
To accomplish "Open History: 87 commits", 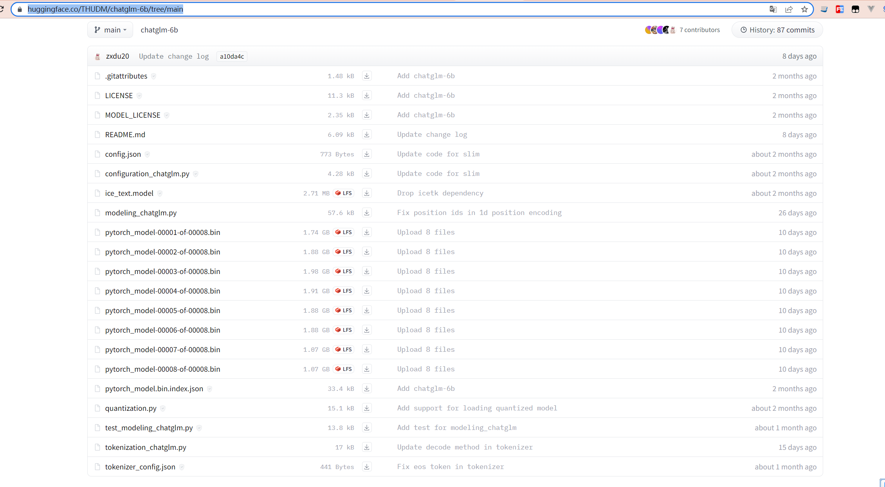I will tap(777, 30).
